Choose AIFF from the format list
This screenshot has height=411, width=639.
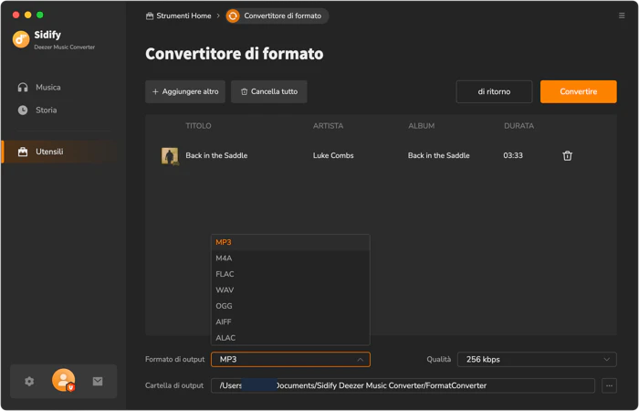290,321
